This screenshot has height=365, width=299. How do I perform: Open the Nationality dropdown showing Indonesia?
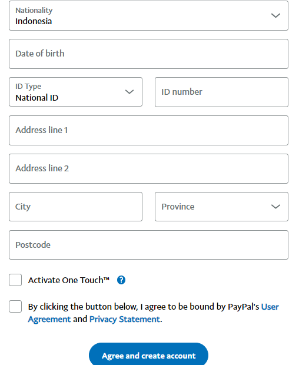[x=148, y=15]
